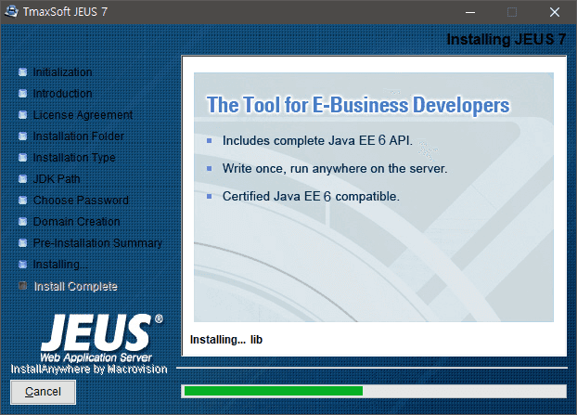The image size is (577, 415).
Task: Select the Installation Type step label
Action: [74, 158]
